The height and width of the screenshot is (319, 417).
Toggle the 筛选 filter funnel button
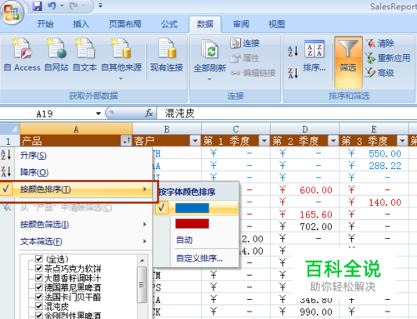(x=349, y=62)
